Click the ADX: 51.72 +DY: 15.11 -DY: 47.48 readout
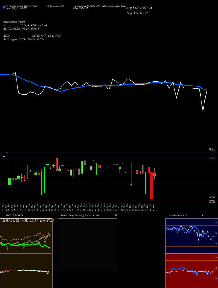The height and width of the screenshot is (288, 218). (28, 221)
